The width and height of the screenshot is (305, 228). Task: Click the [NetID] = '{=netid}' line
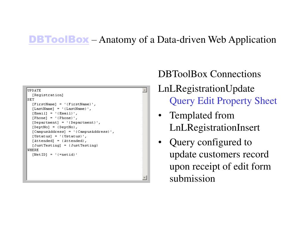[x=55, y=154]
